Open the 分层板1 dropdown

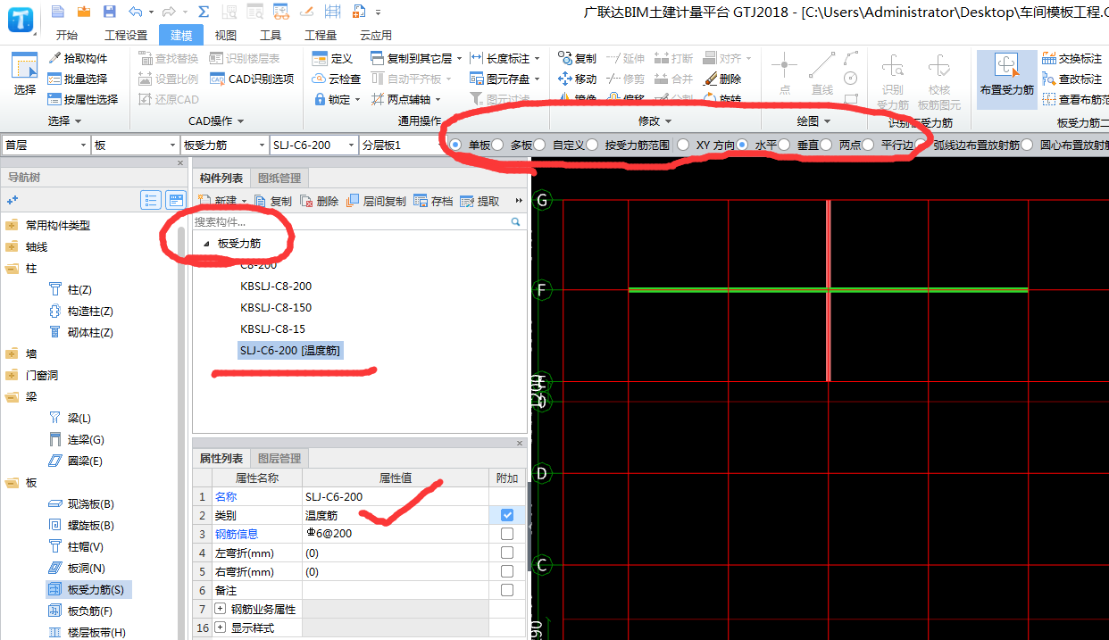click(399, 145)
